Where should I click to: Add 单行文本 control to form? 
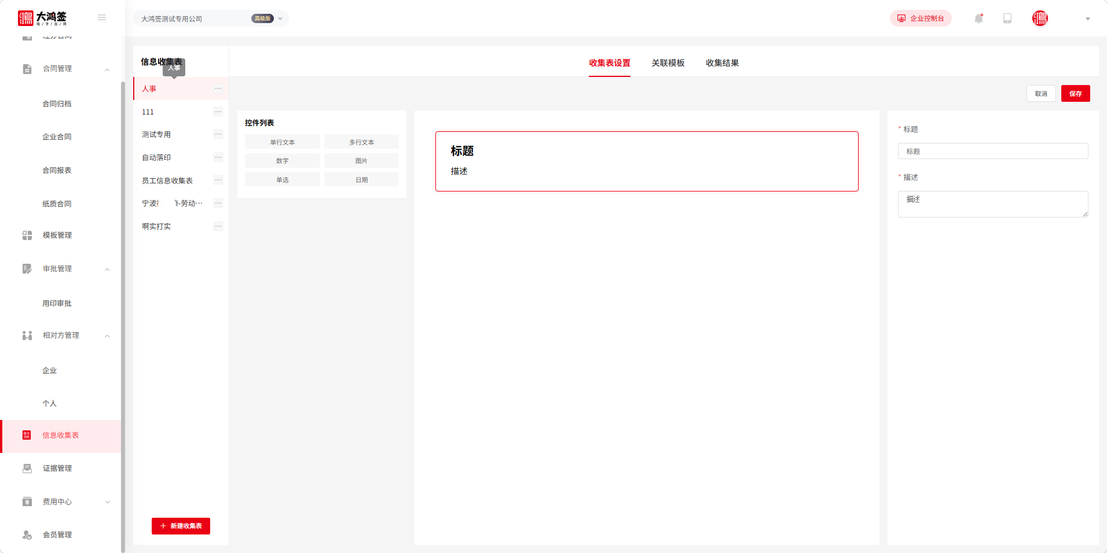click(x=282, y=142)
